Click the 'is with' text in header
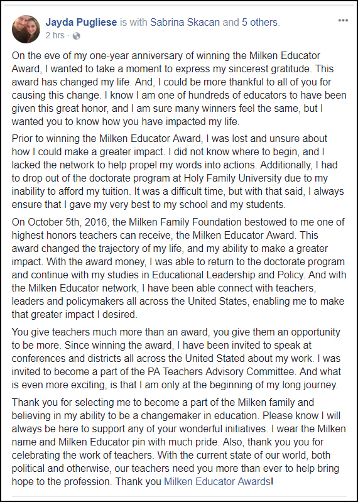The width and height of the screenshot is (358, 502). pos(133,23)
